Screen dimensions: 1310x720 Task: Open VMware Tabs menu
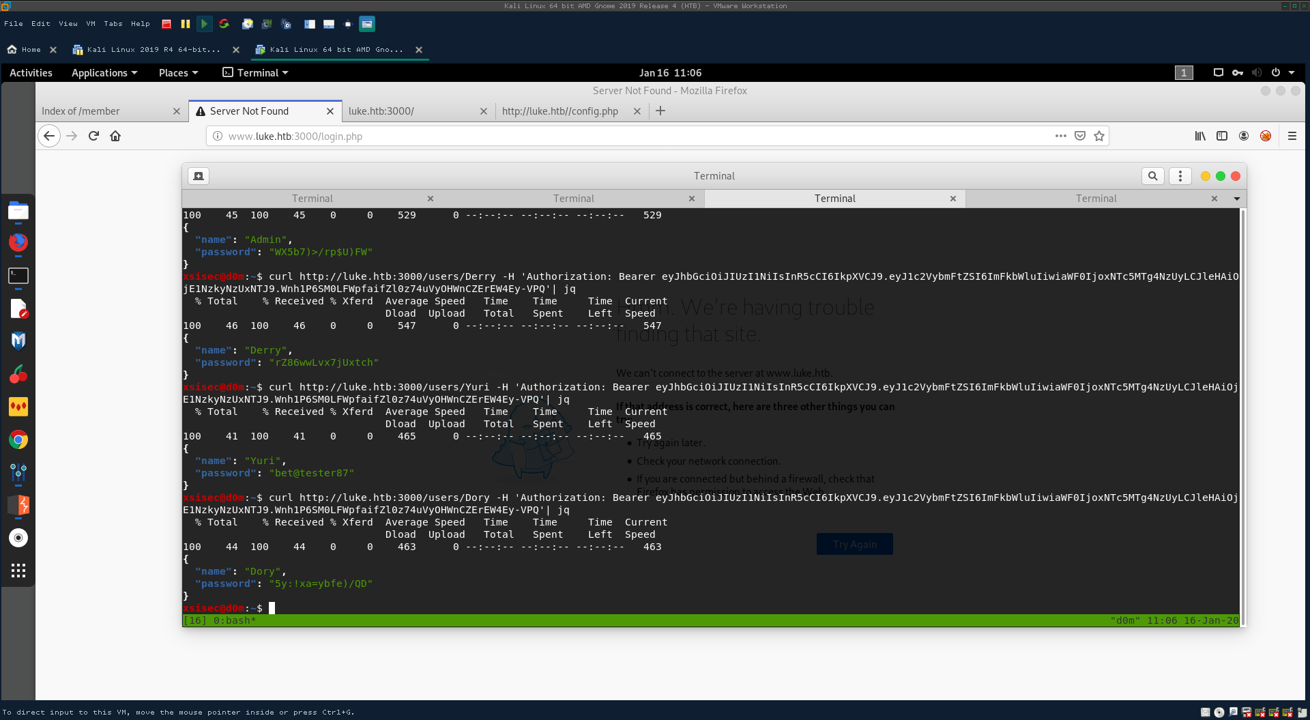113,24
